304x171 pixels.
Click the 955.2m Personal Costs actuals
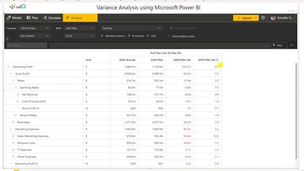[131, 143]
